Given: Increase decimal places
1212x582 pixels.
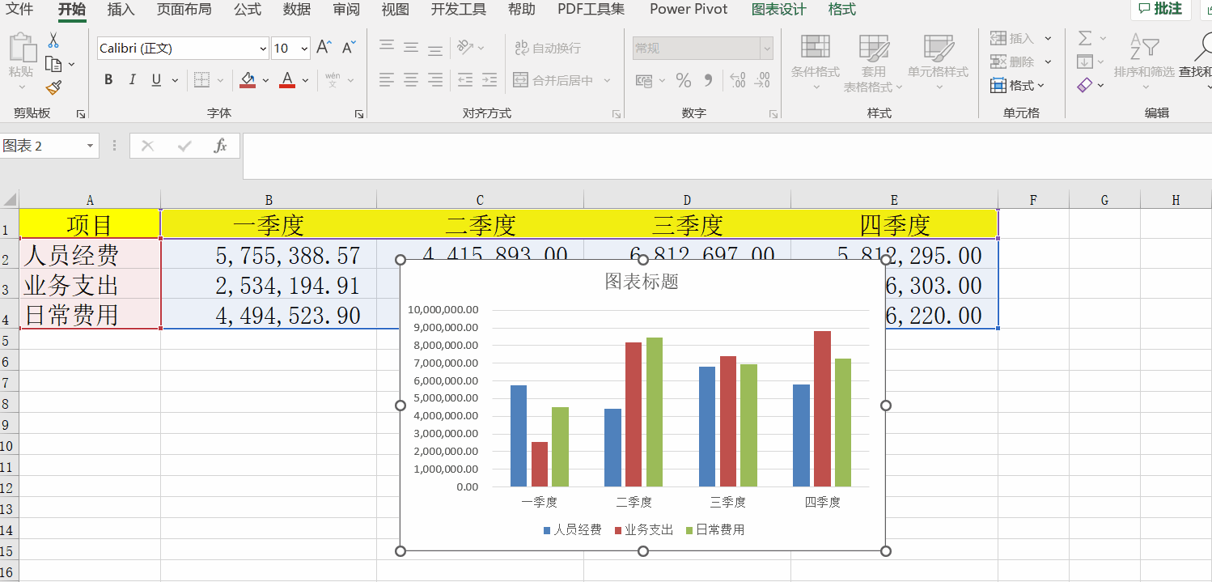Looking at the screenshot, I should point(737,80).
